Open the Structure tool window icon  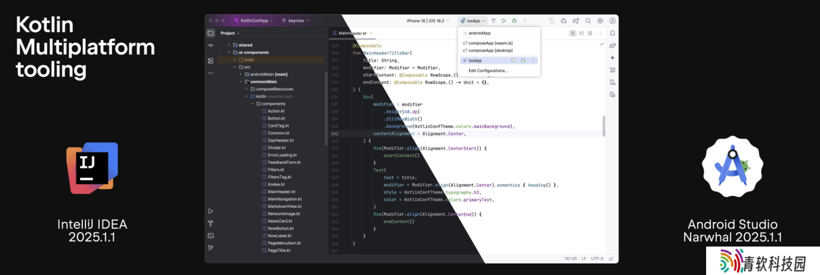[x=211, y=60]
